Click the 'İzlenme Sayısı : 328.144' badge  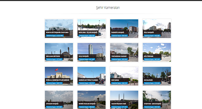(120, 83)
